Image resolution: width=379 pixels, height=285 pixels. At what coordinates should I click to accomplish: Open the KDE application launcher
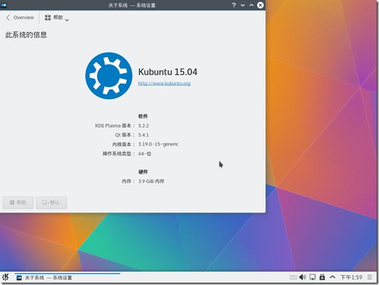5,277
